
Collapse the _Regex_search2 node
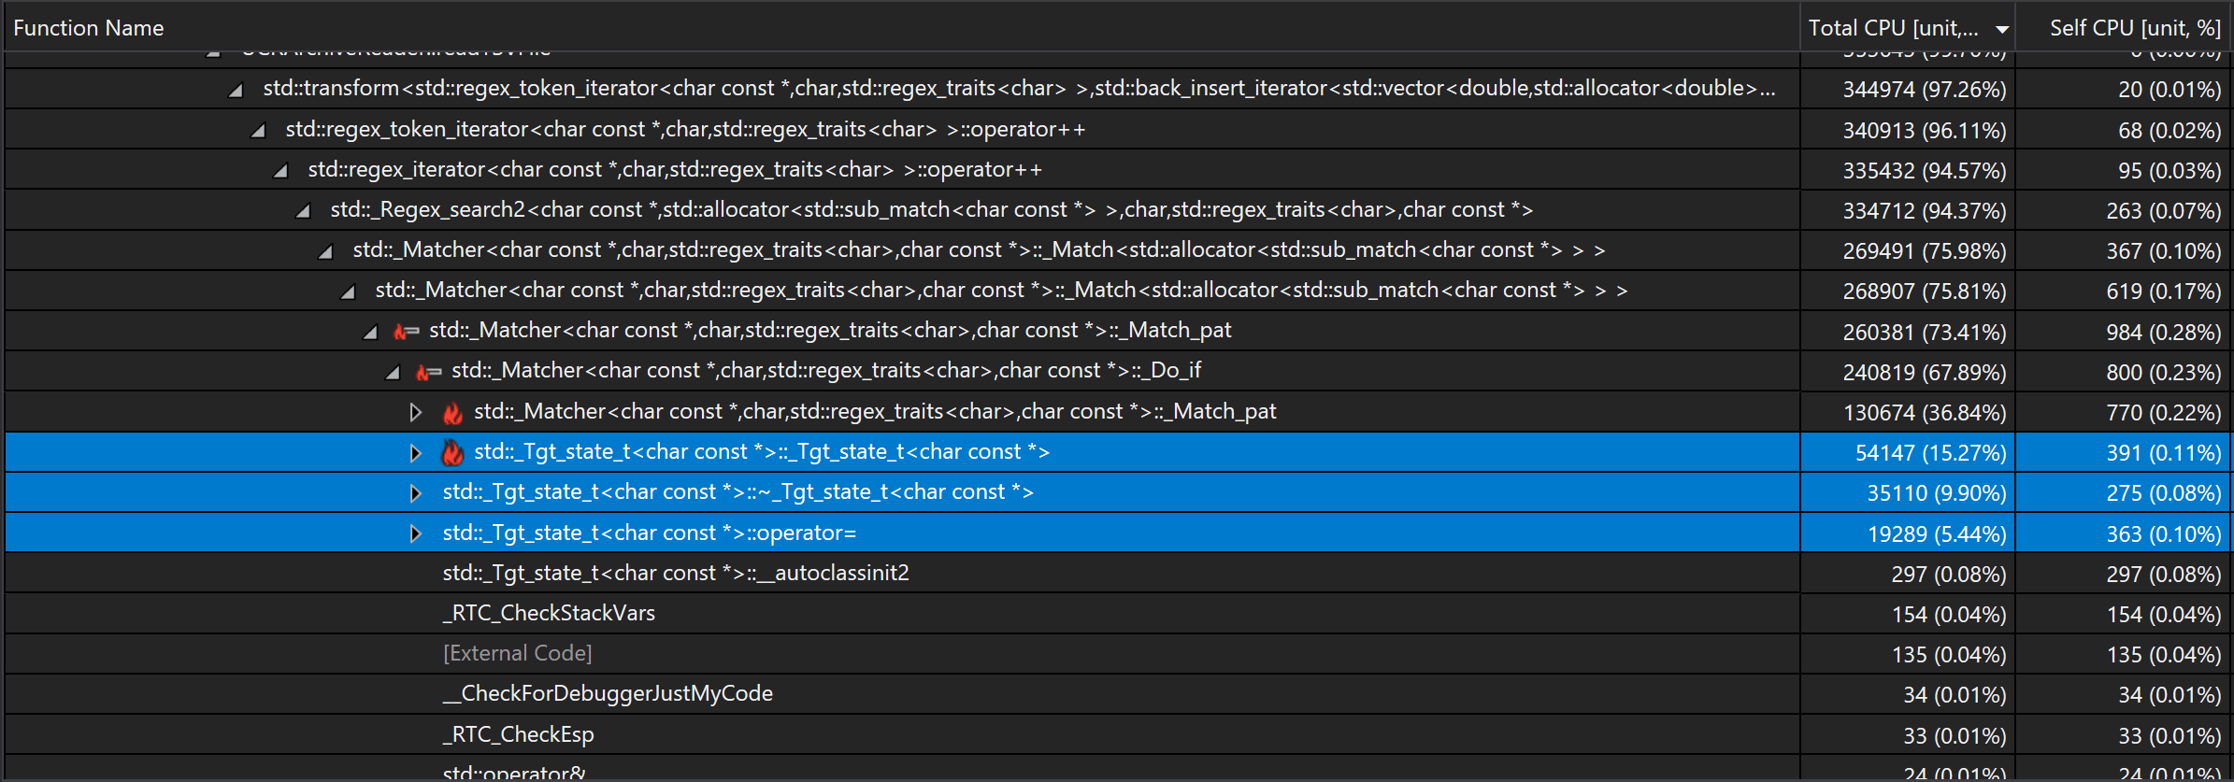(x=304, y=211)
